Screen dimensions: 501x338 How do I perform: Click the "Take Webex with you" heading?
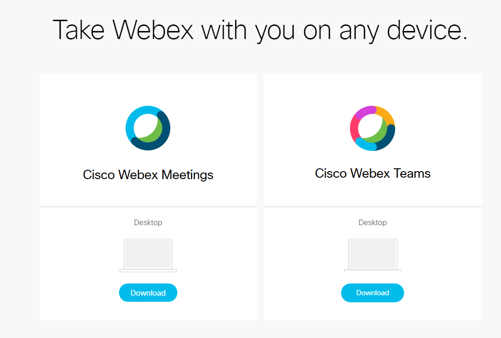coord(260,30)
